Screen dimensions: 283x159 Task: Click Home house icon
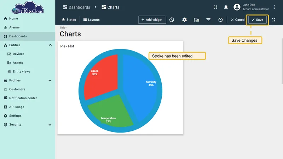click(x=5, y=19)
